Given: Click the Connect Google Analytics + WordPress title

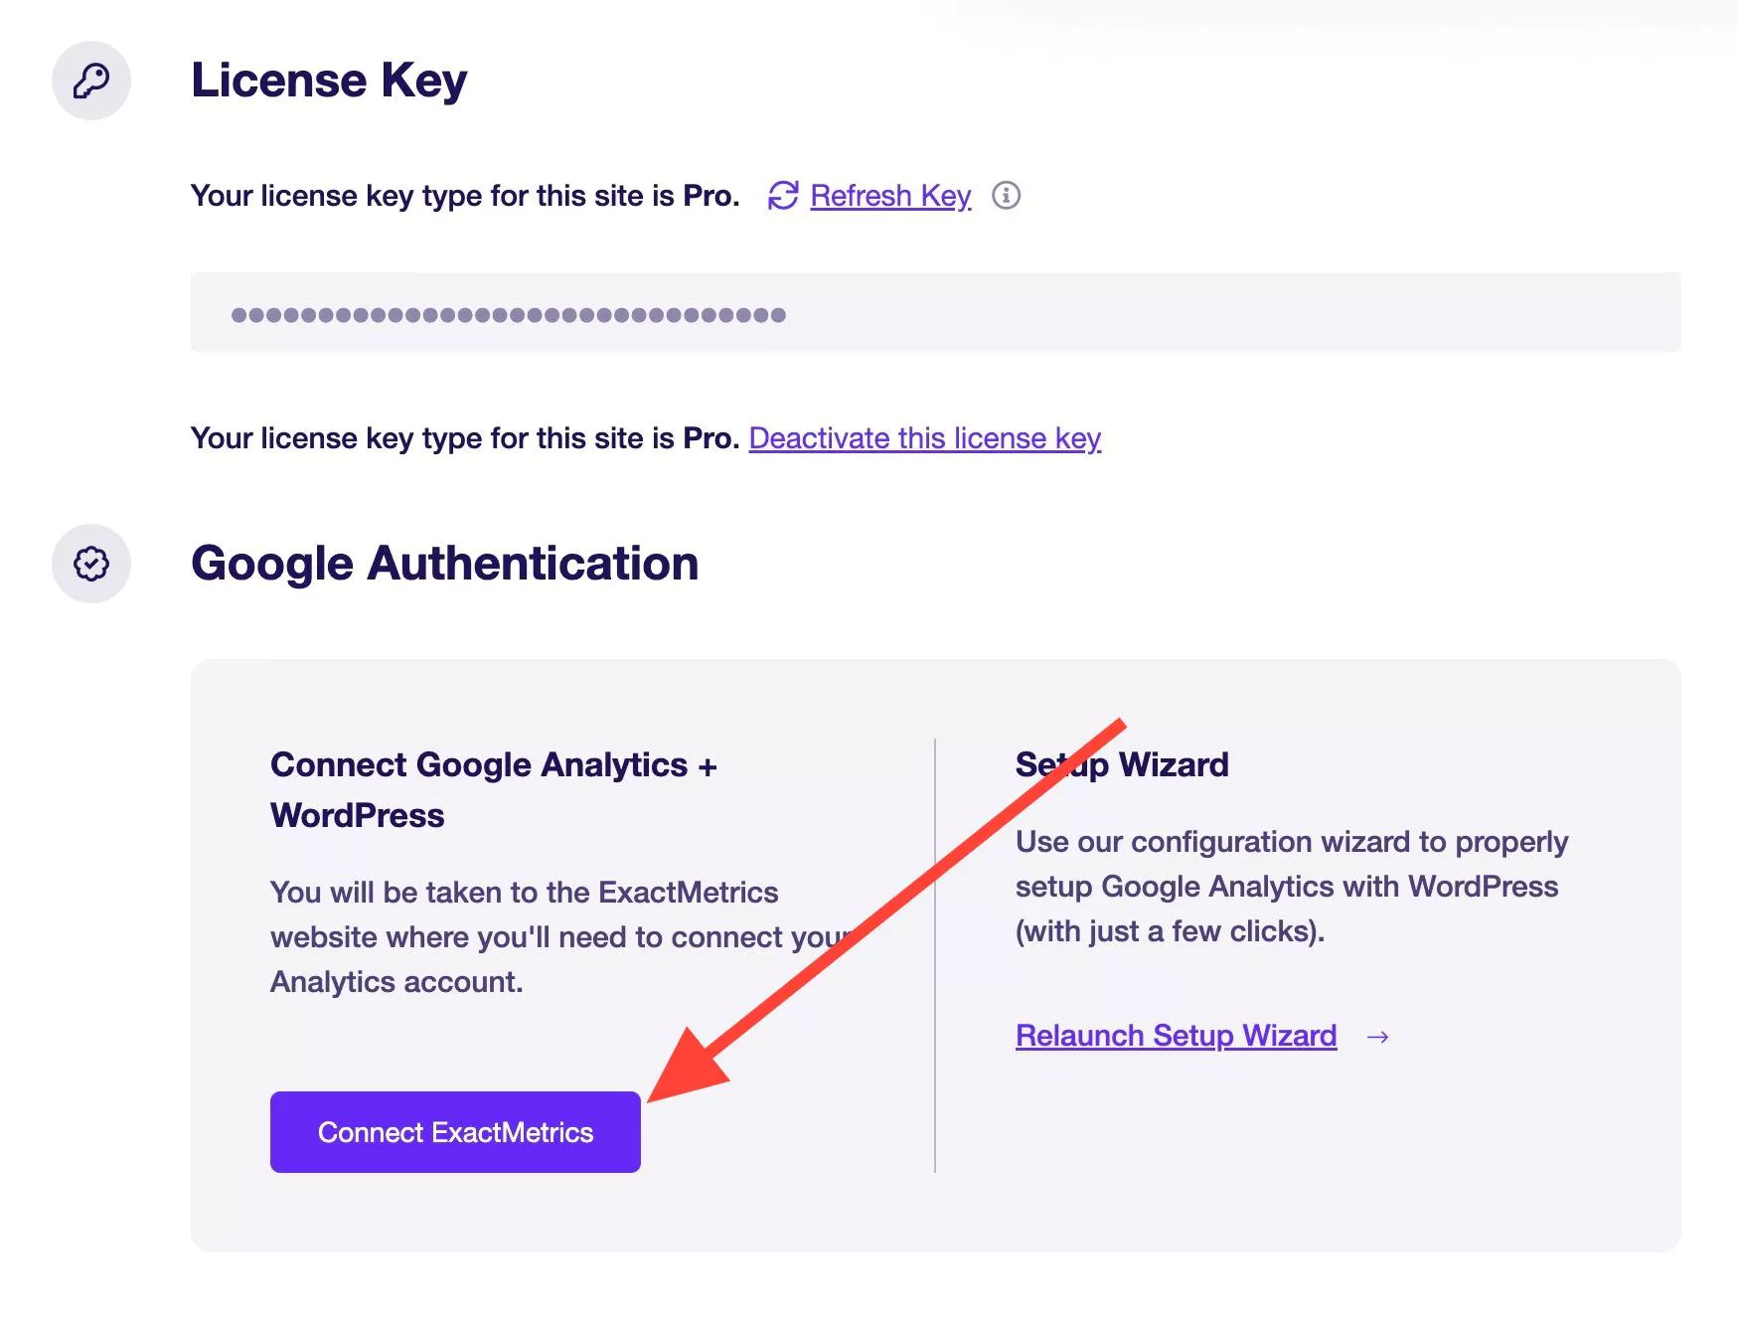Looking at the screenshot, I should (x=494, y=790).
